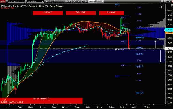Activate the zoom in magnifier icon
This screenshot has height=109, width=173.
coord(55,1)
